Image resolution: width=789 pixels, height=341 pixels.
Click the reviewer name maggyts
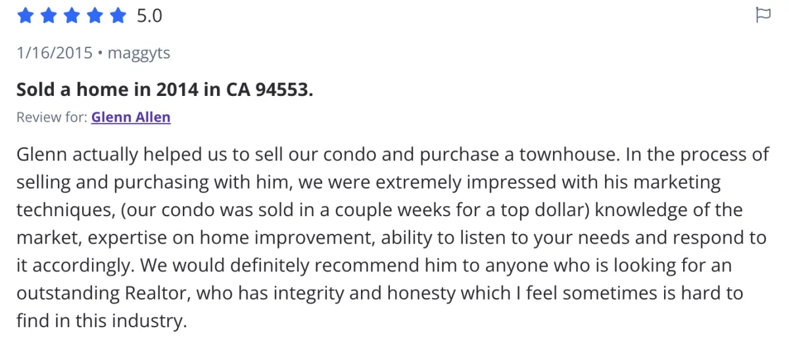140,53
